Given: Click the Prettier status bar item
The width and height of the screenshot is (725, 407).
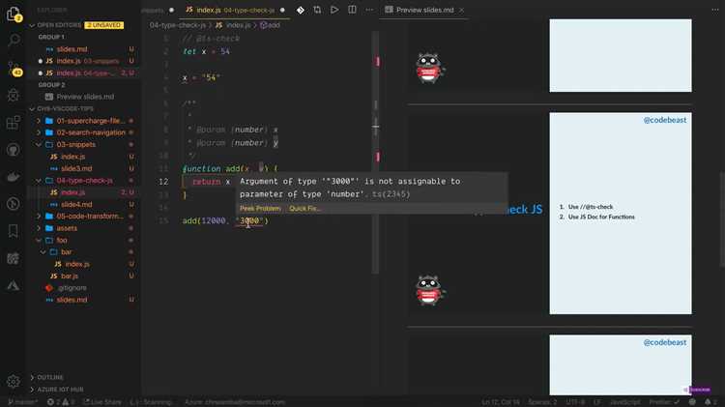Looking at the screenshot, I should coord(664,402).
